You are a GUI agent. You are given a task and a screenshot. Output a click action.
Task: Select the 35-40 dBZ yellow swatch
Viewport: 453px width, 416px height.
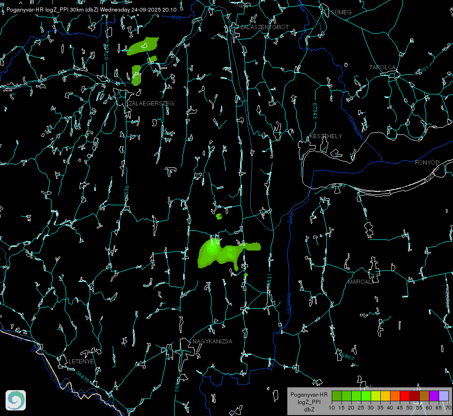[385, 396]
